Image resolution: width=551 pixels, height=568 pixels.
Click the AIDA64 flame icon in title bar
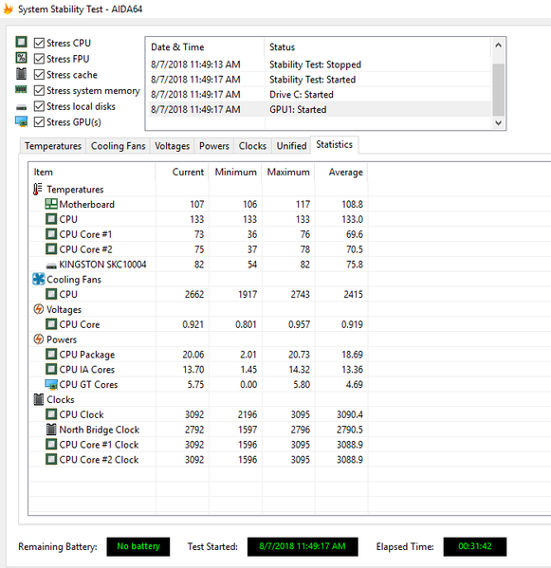[x=8, y=9]
